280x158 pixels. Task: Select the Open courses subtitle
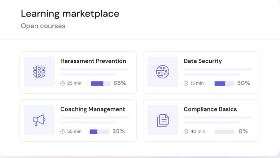click(x=43, y=26)
